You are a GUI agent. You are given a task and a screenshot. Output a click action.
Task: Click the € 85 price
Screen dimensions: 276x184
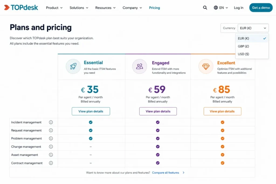tap(222, 89)
